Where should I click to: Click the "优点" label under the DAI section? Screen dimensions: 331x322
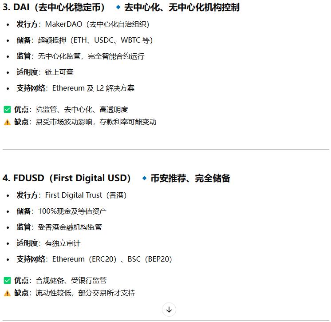(21, 109)
